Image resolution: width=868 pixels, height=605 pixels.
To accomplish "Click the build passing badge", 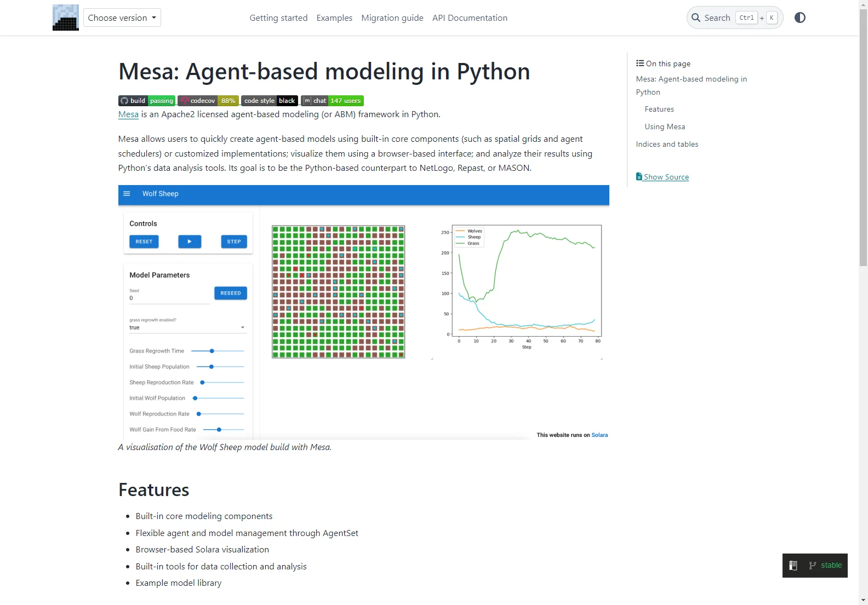I will pos(147,101).
